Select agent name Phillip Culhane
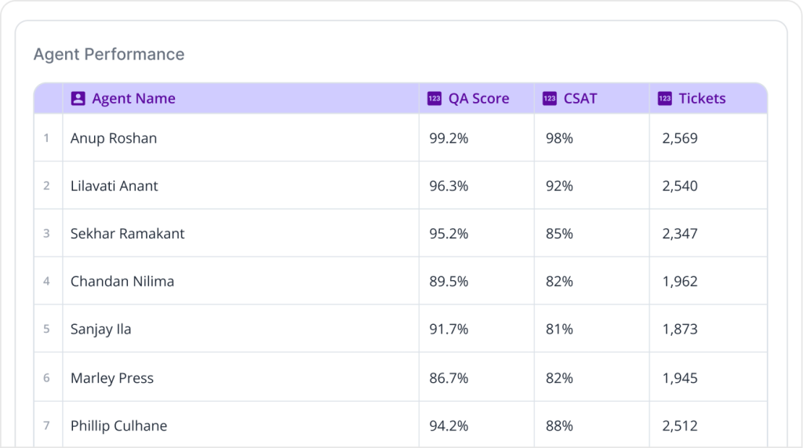Image resolution: width=803 pixels, height=448 pixels. (x=119, y=426)
